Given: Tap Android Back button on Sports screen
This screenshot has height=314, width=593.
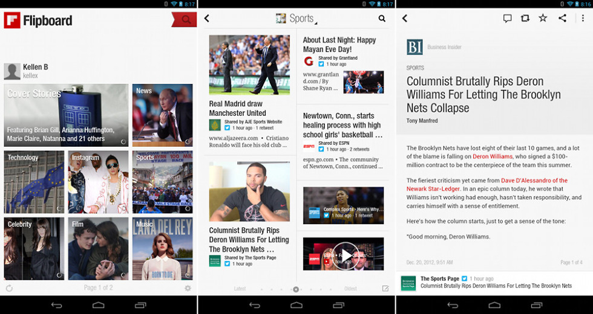Looking at the screenshot, I should 255,305.
